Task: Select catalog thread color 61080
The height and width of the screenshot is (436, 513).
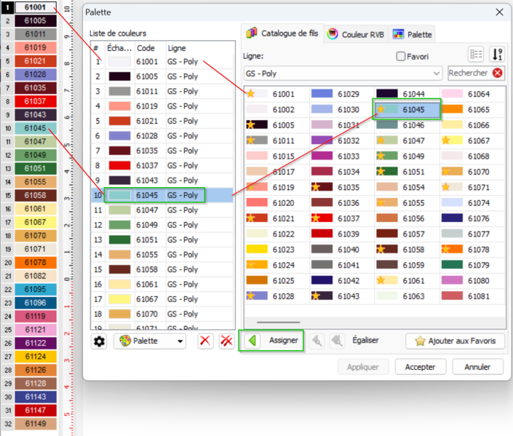Action: click(x=472, y=280)
